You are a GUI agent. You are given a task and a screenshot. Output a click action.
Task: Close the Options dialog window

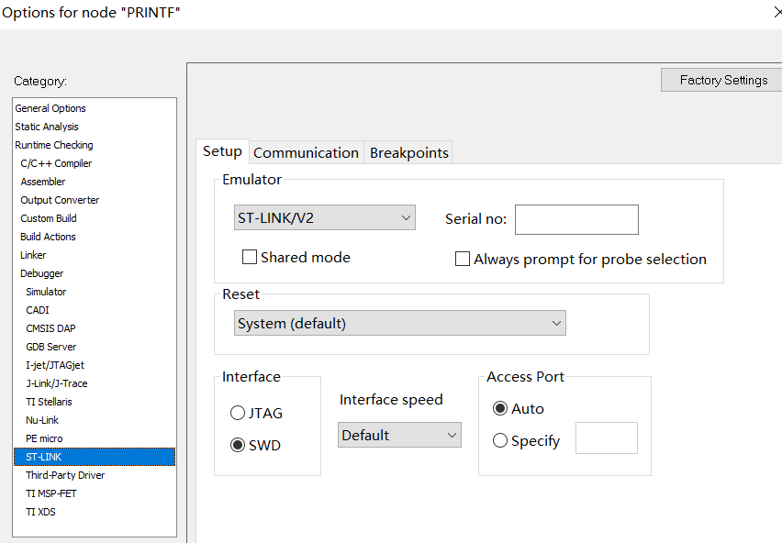[x=777, y=12]
